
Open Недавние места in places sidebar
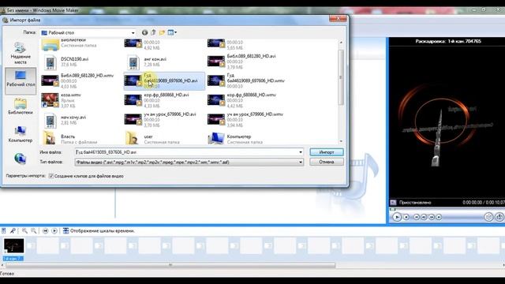21,53
